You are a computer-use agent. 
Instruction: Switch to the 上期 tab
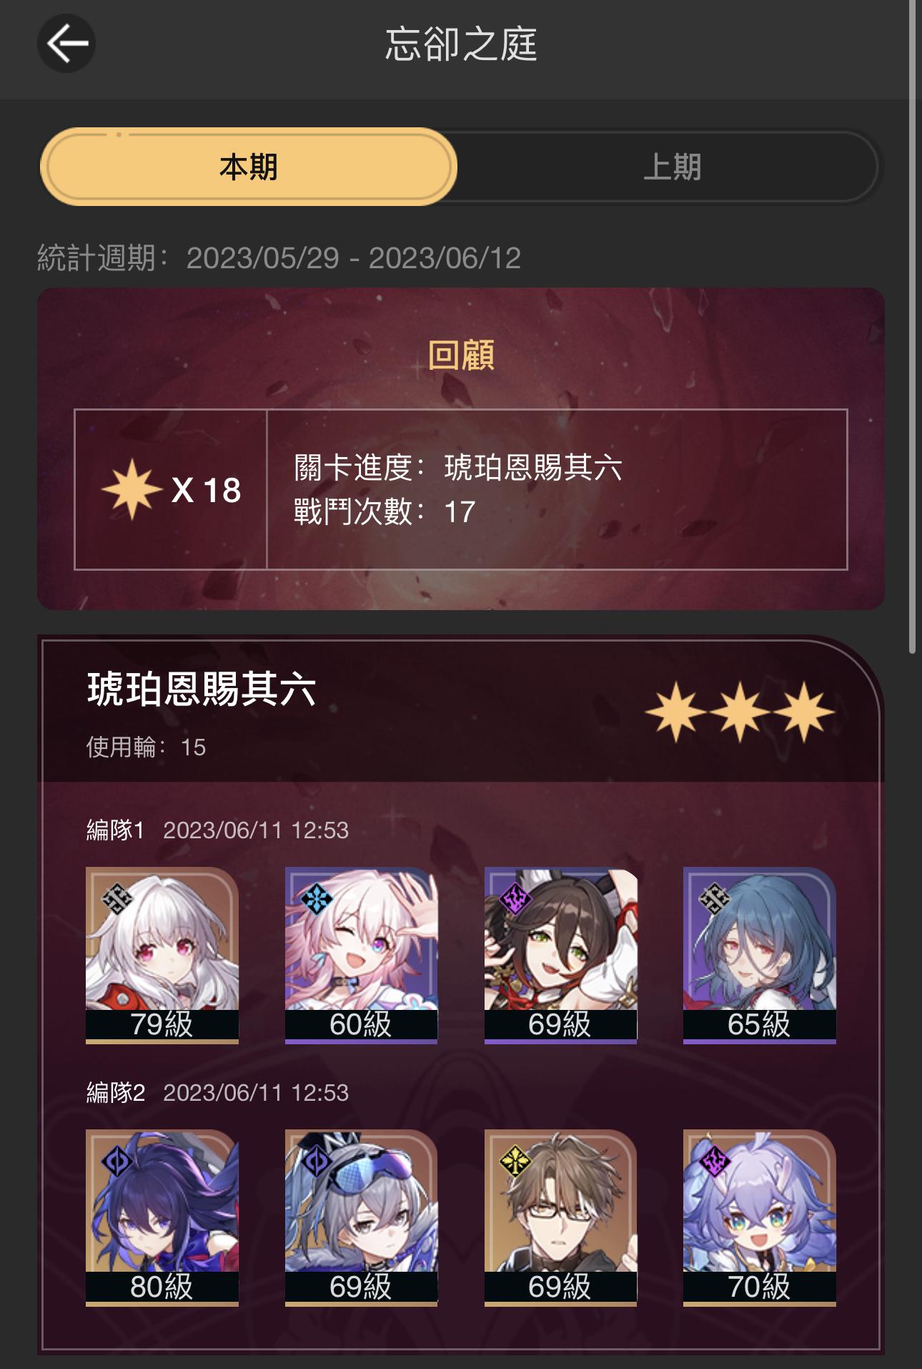coord(672,167)
